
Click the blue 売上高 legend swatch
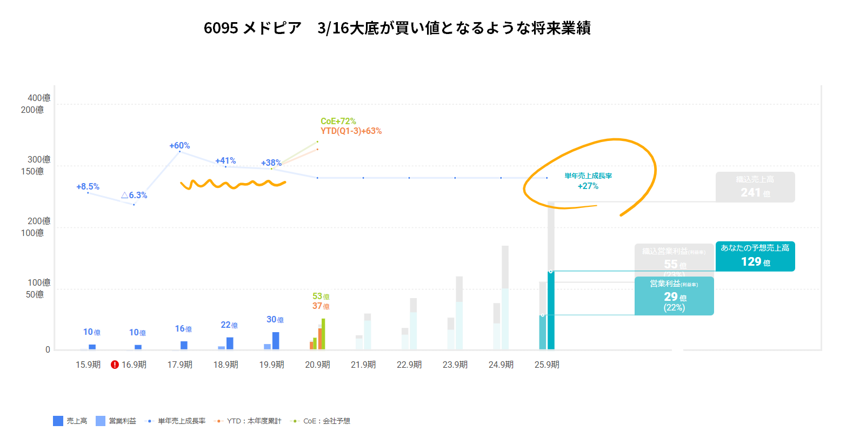tap(58, 421)
